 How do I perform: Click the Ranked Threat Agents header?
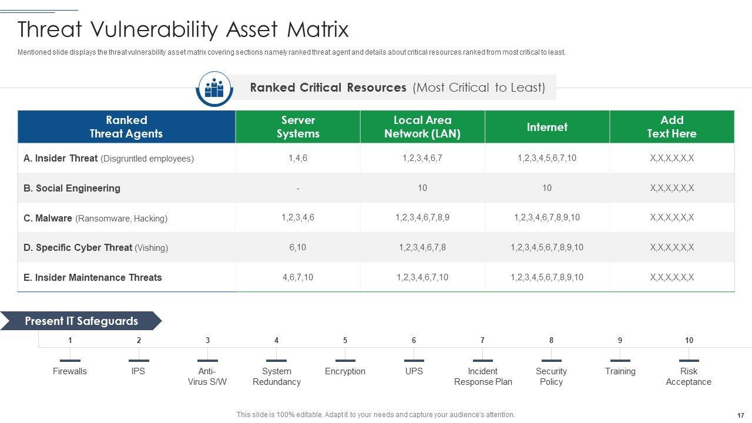pos(126,127)
